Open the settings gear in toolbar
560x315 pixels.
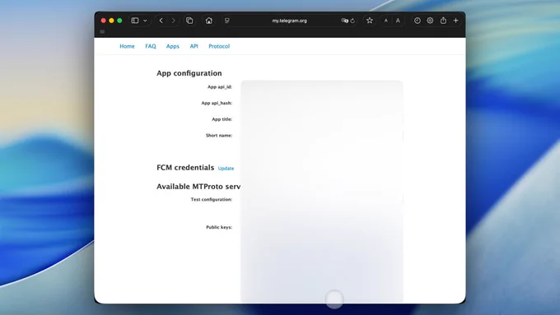pos(430,21)
